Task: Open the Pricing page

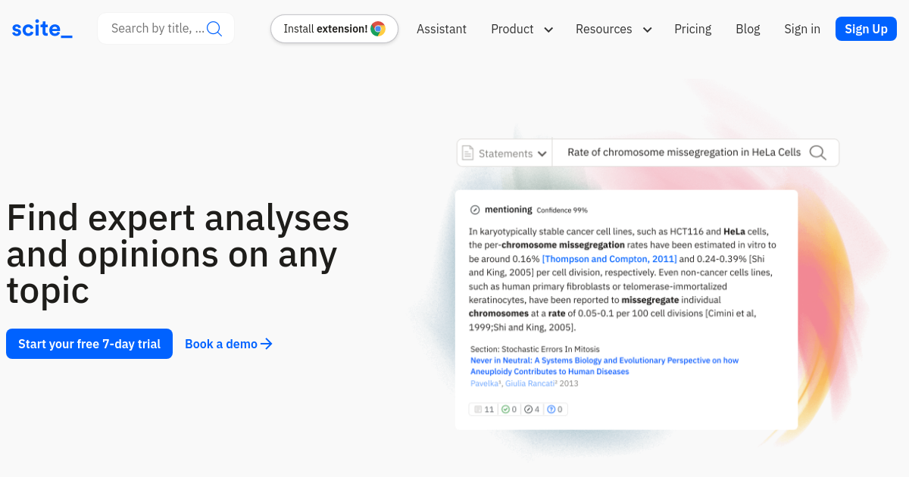Action: (692, 29)
